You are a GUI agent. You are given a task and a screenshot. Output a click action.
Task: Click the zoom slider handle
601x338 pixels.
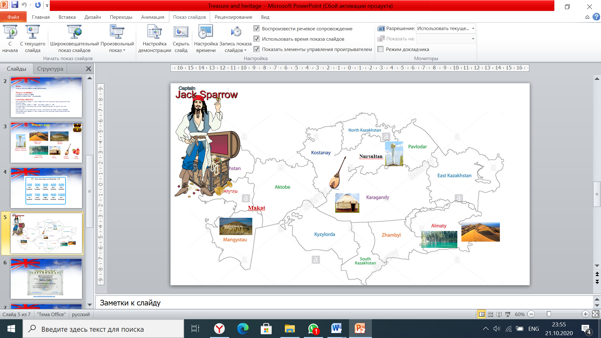point(549,314)
